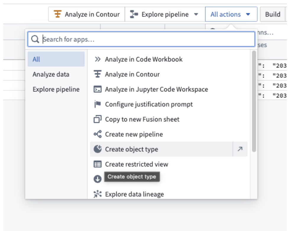The width and height of the screenshot is (288, 231).
Task: Click the Jupyter Code Workspace terminal icon
Action: (x=98, y=89)
